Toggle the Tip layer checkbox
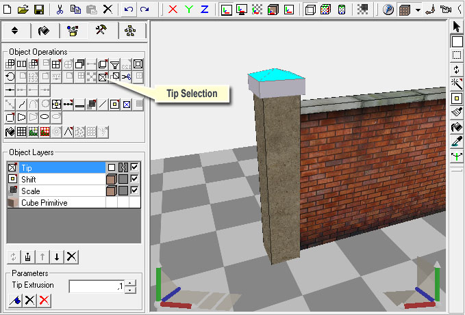465x315 pixels. coord(135,167)
